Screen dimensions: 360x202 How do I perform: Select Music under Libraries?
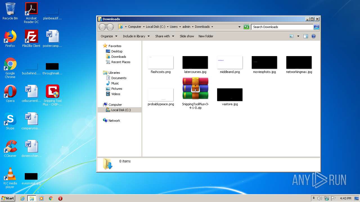click(115, 83)
